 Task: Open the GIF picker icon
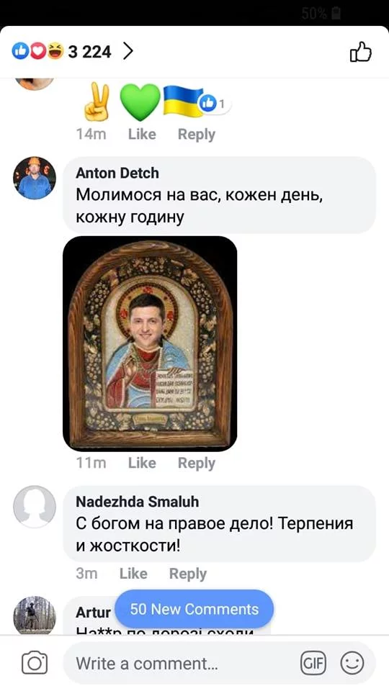[x=313, y=663]
